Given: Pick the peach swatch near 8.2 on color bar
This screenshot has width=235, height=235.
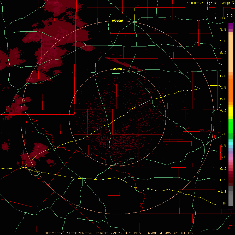Looking at the screenshot, I should tap(231, 54).
